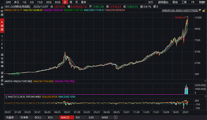Click 隐藏 to hide side panel
207x120 pixels.
click(202, 2)
